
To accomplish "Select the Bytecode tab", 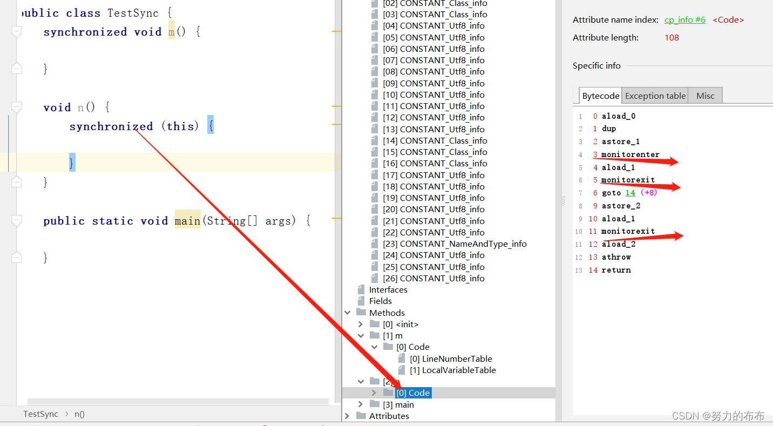I will click(x=600, y=96).
